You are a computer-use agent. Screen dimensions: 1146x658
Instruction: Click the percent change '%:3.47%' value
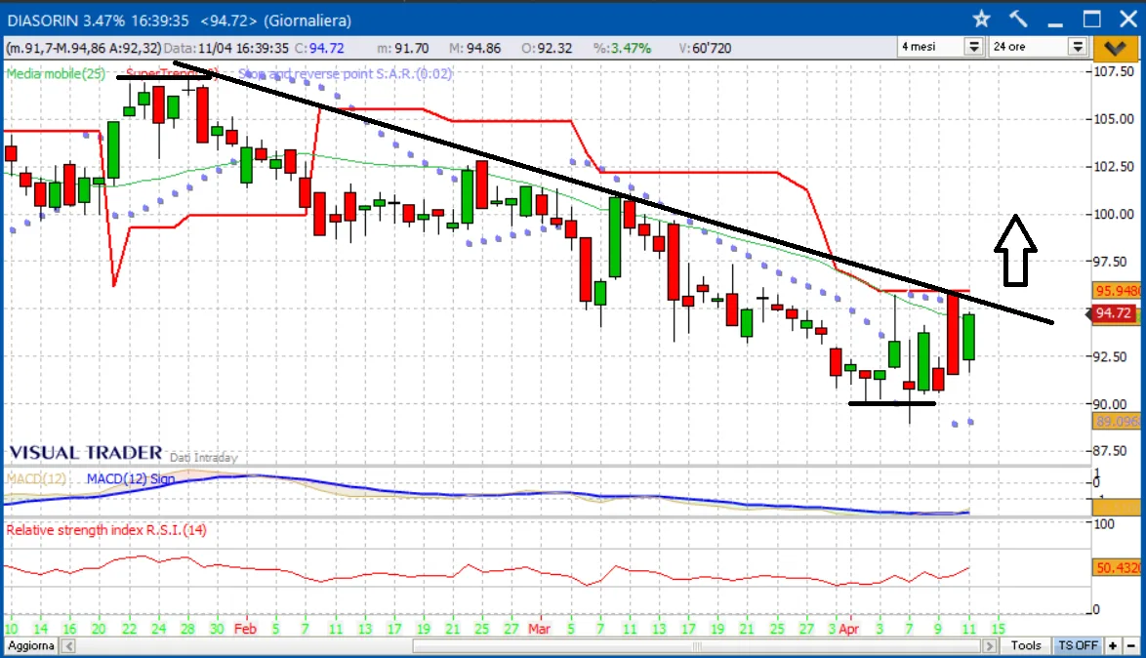pyautogui.click(x=622, y=48)
